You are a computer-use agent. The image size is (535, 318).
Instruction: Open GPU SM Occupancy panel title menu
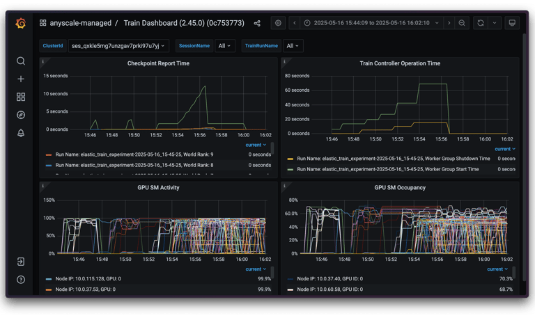400,187
